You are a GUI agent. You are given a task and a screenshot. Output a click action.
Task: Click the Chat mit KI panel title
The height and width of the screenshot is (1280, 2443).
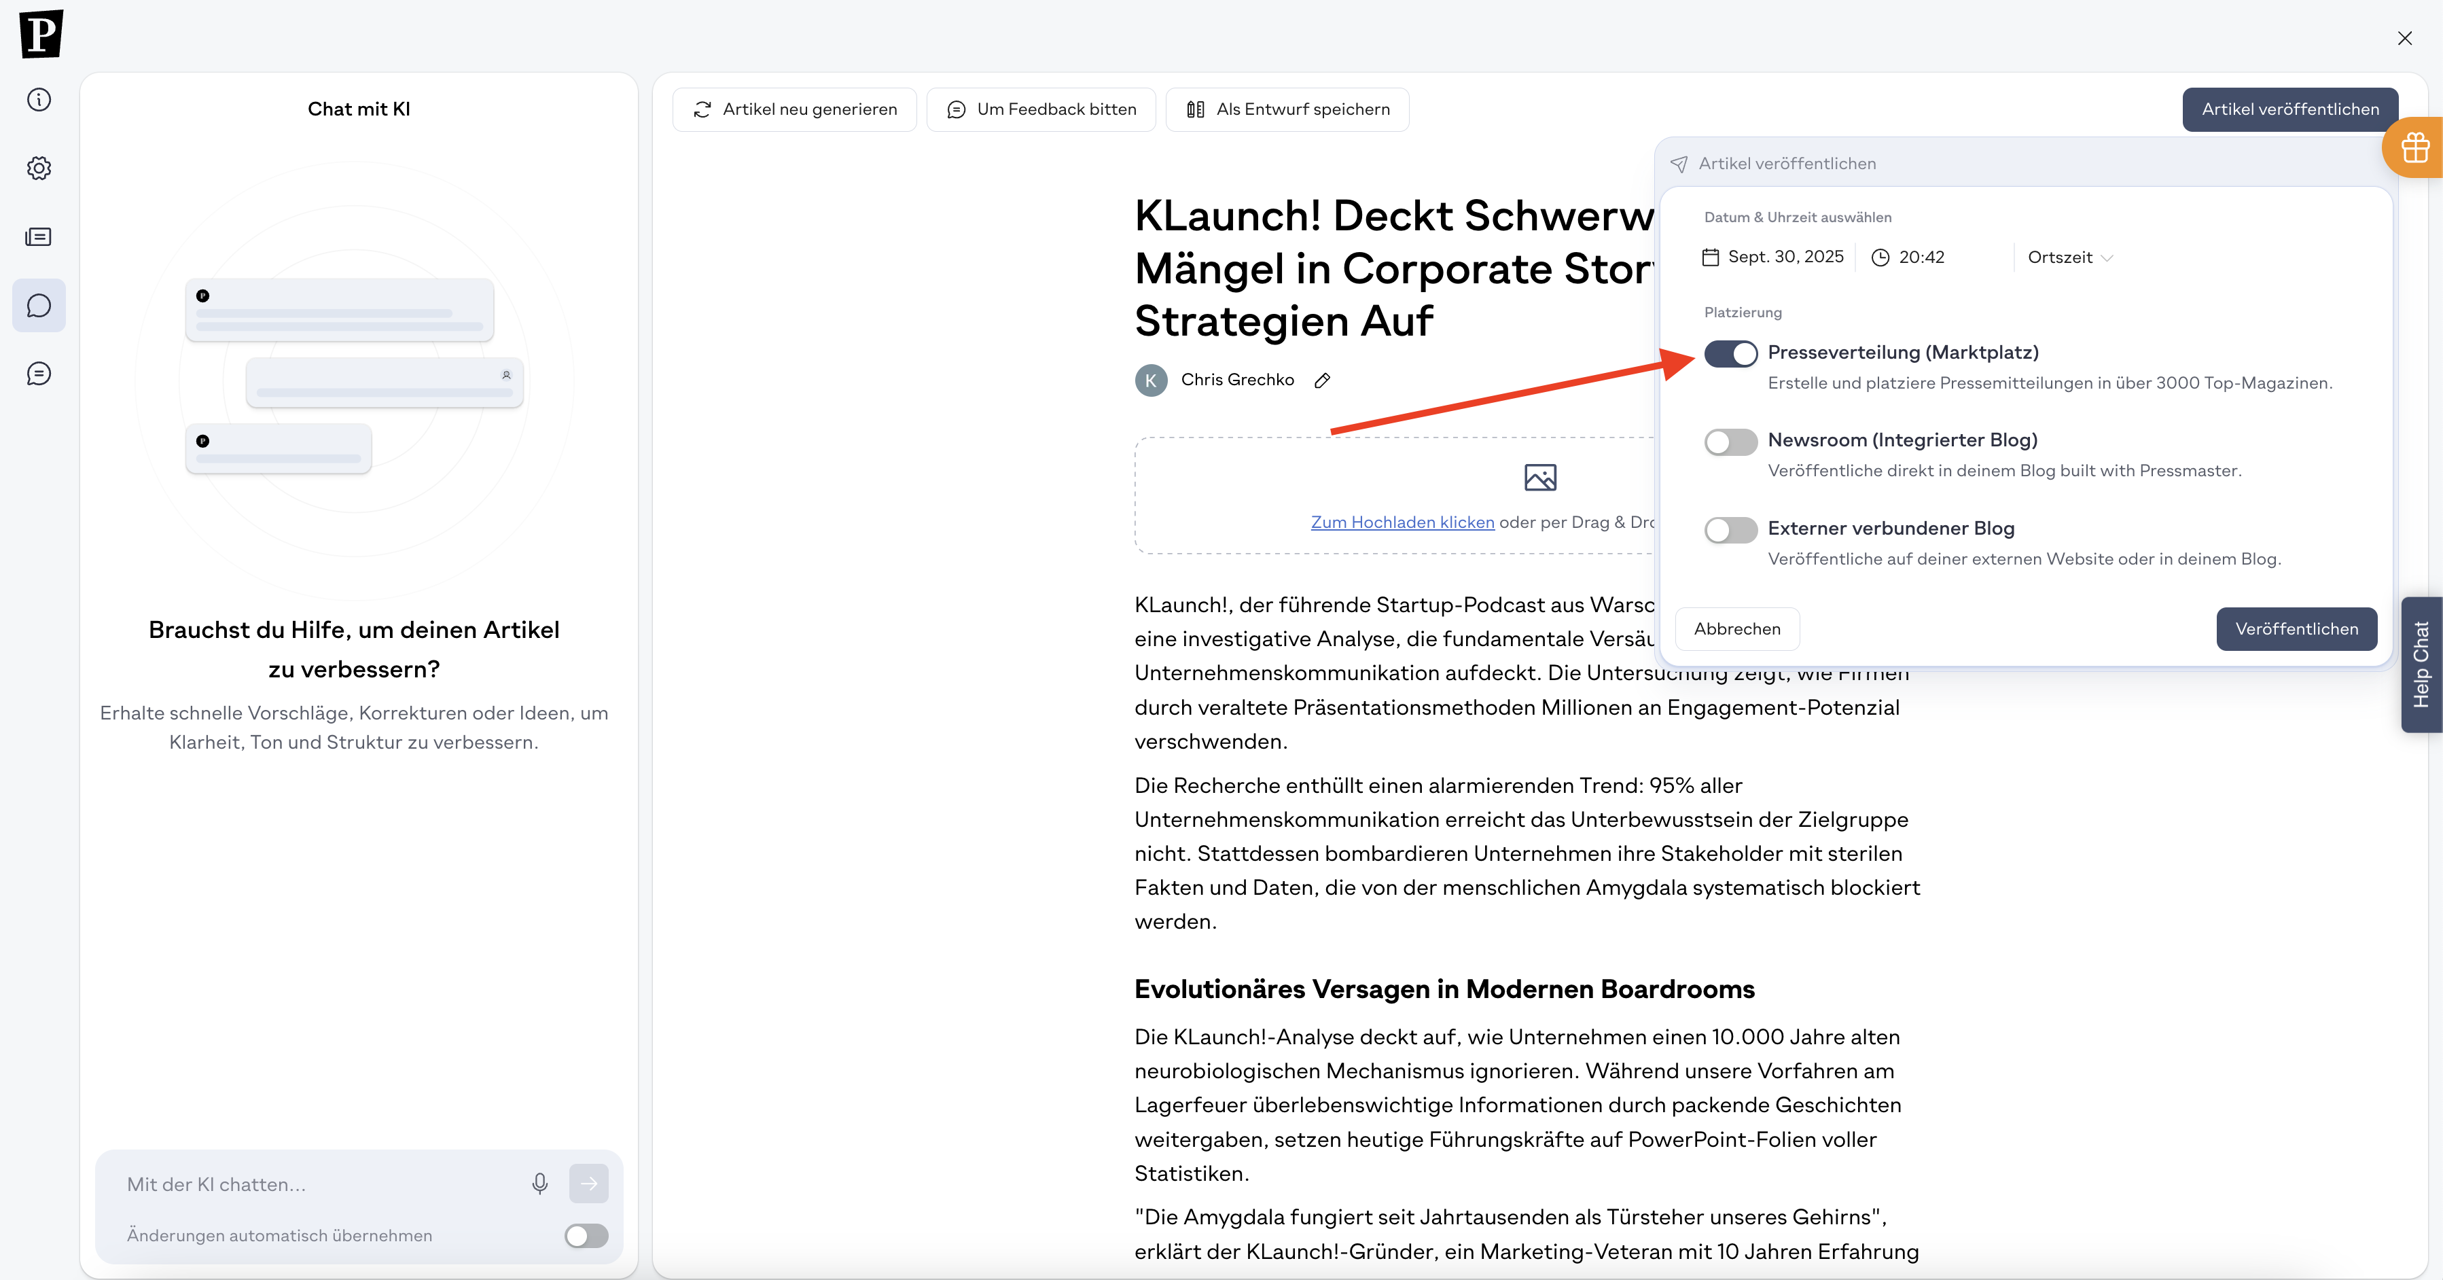click(x=359, y=109)
